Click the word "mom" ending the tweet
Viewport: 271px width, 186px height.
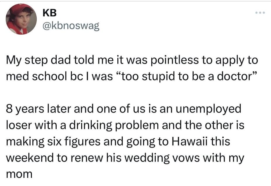click(19, 174)
